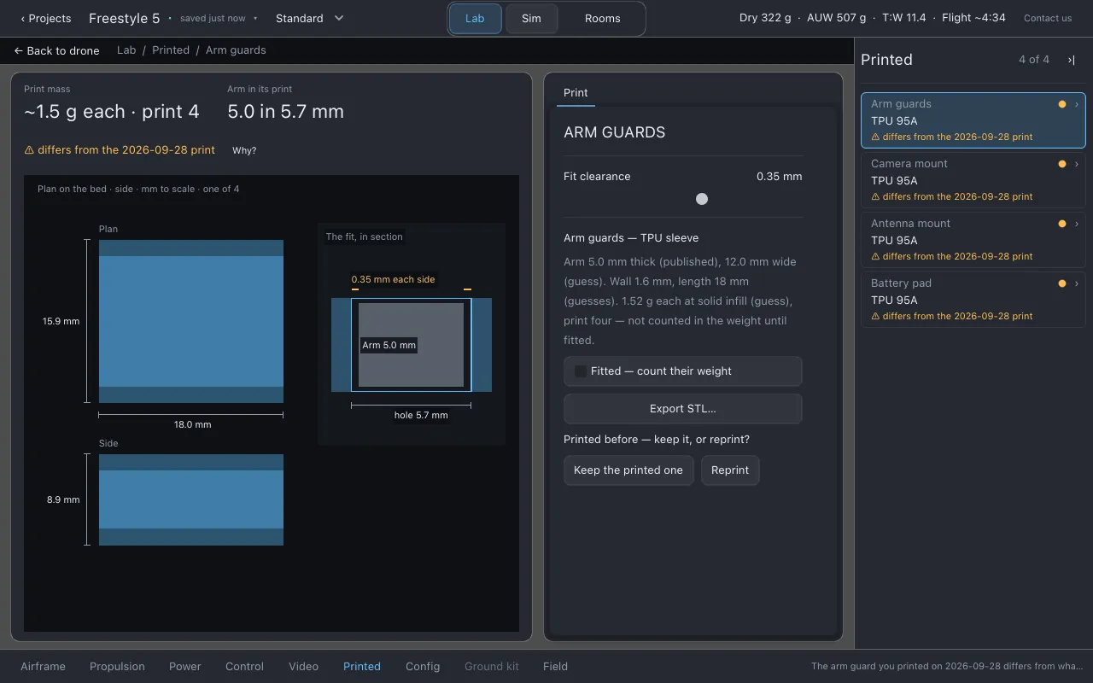Click the Why? button beside the warning
Screen dimensions: 1093x683
tap(244, 150)
